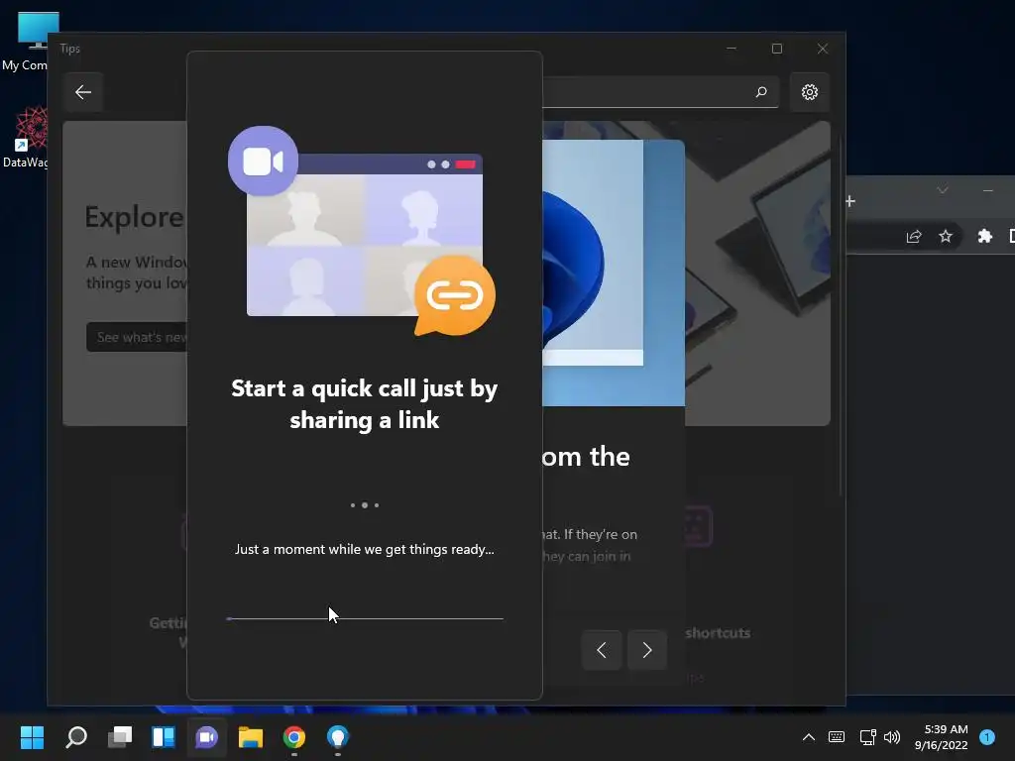Open the clock showing 5:39 AM
The width and height of the screenshot is (1015, 761).
click(942, 737)
